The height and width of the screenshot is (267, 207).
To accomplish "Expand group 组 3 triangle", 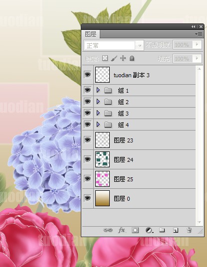I will (98, 113).
